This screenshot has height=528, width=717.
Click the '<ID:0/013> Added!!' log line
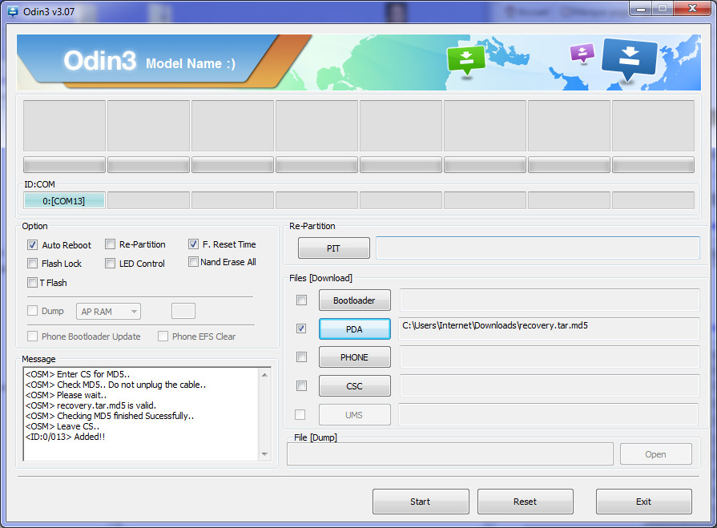65,437
